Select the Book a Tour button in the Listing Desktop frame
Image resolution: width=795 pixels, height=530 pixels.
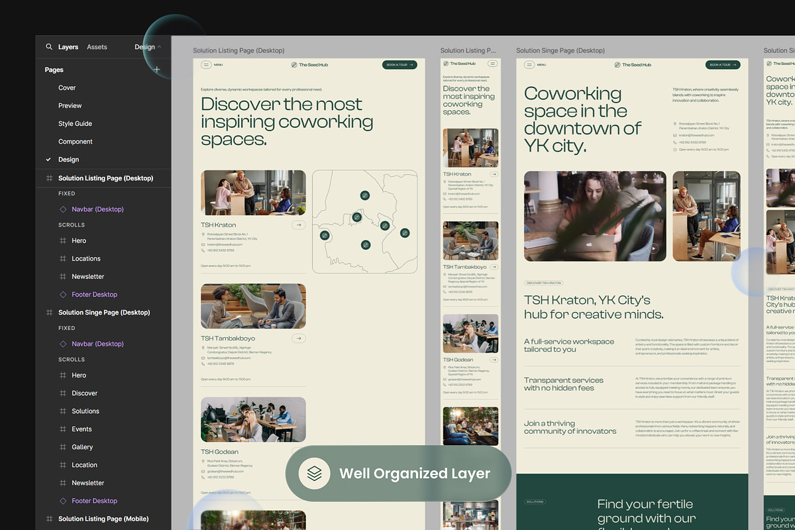tap(399, 65)
